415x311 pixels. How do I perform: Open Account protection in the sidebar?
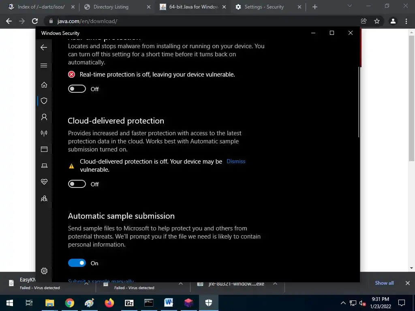[44, 117]
